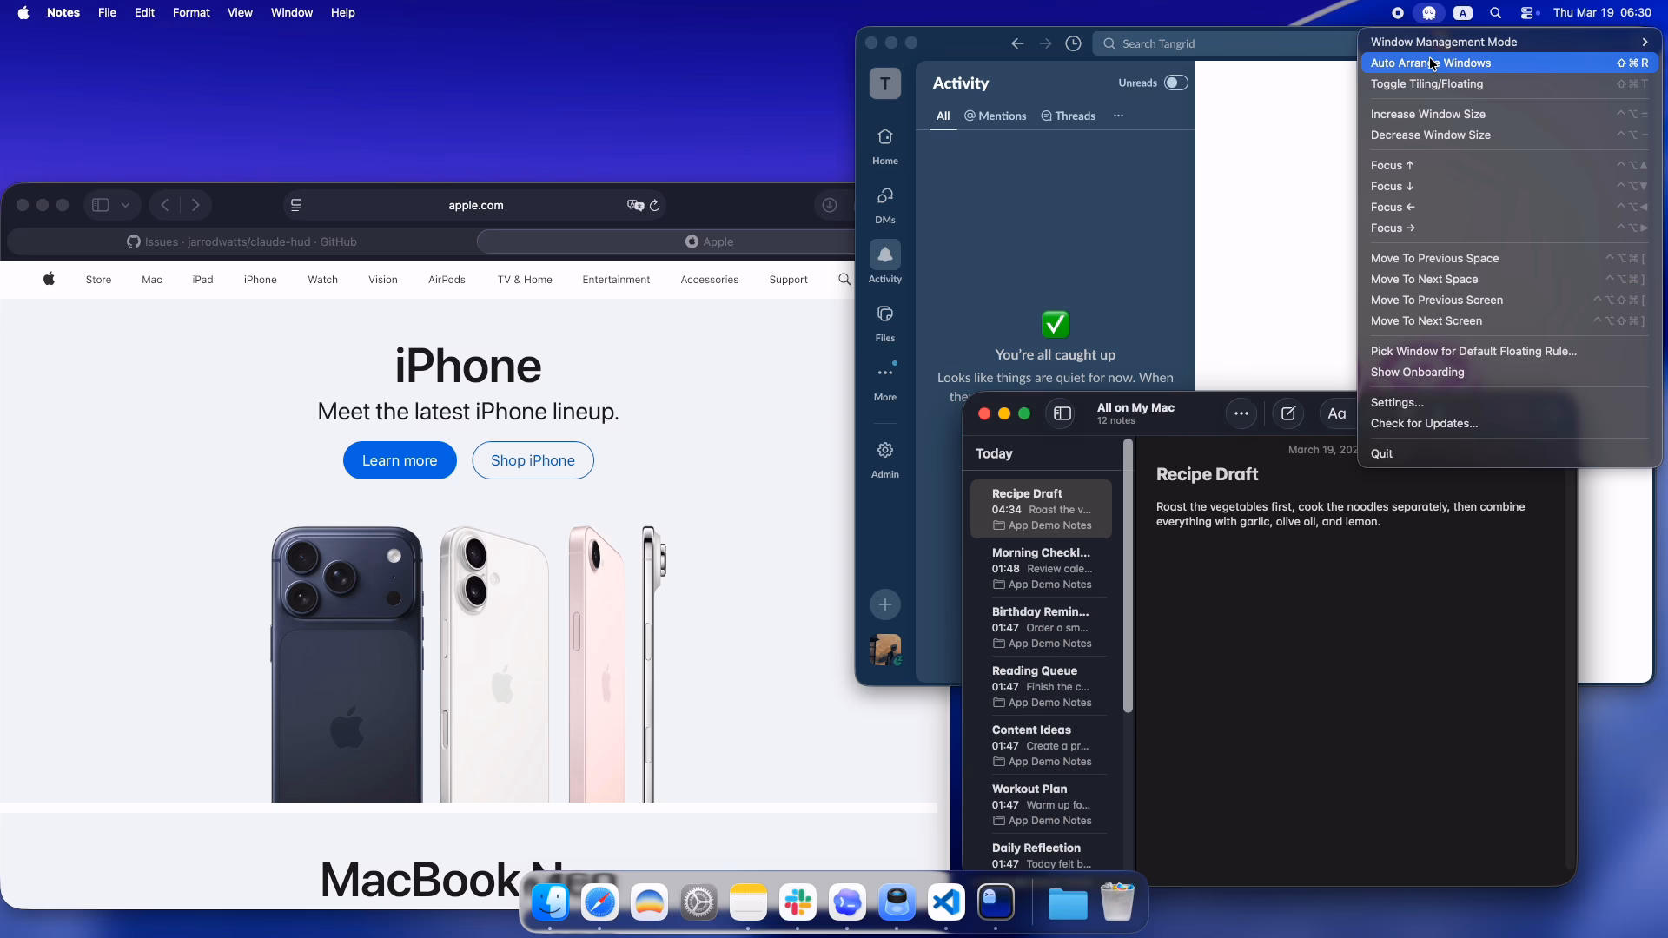Open the tab group dropdown in Safari
Screen dimensions: 1668x938
tap(125, 205)
